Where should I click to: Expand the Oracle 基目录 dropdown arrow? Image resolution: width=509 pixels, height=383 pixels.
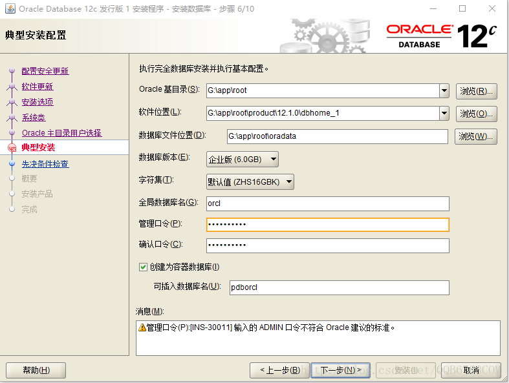click(x=444, y=90)
